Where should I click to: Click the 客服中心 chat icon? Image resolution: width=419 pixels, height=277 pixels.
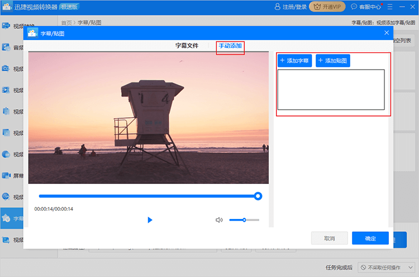point(354,7)
